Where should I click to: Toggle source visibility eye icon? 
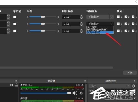12,85
